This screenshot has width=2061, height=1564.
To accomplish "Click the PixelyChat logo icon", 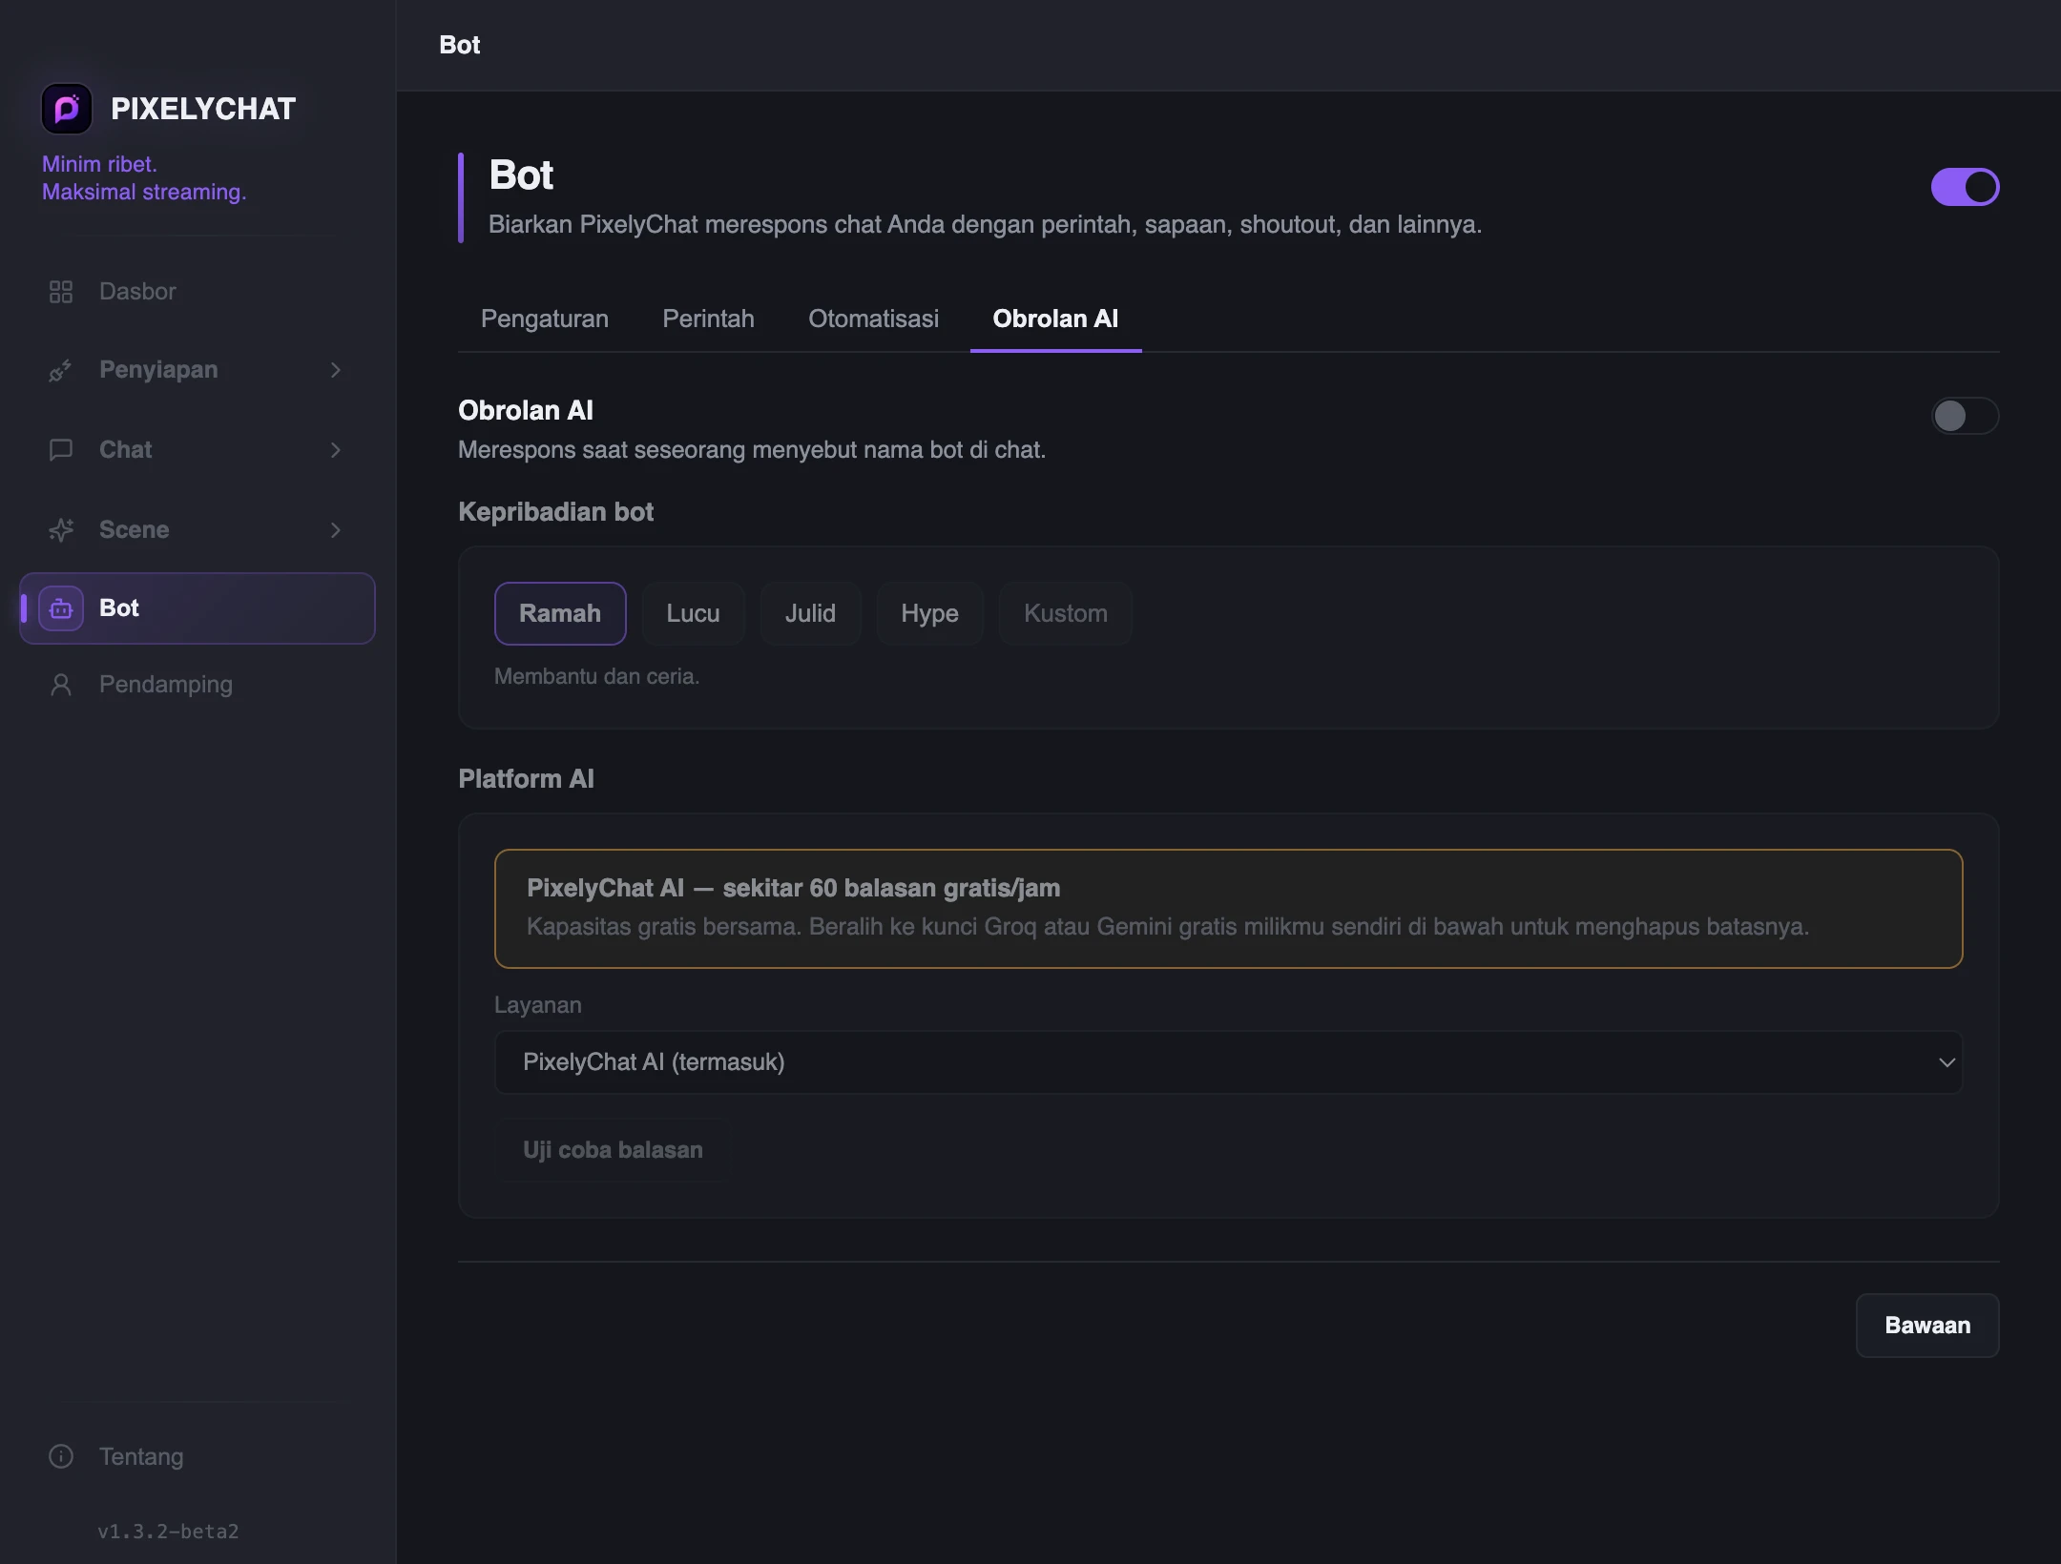I will click(66, 109).
